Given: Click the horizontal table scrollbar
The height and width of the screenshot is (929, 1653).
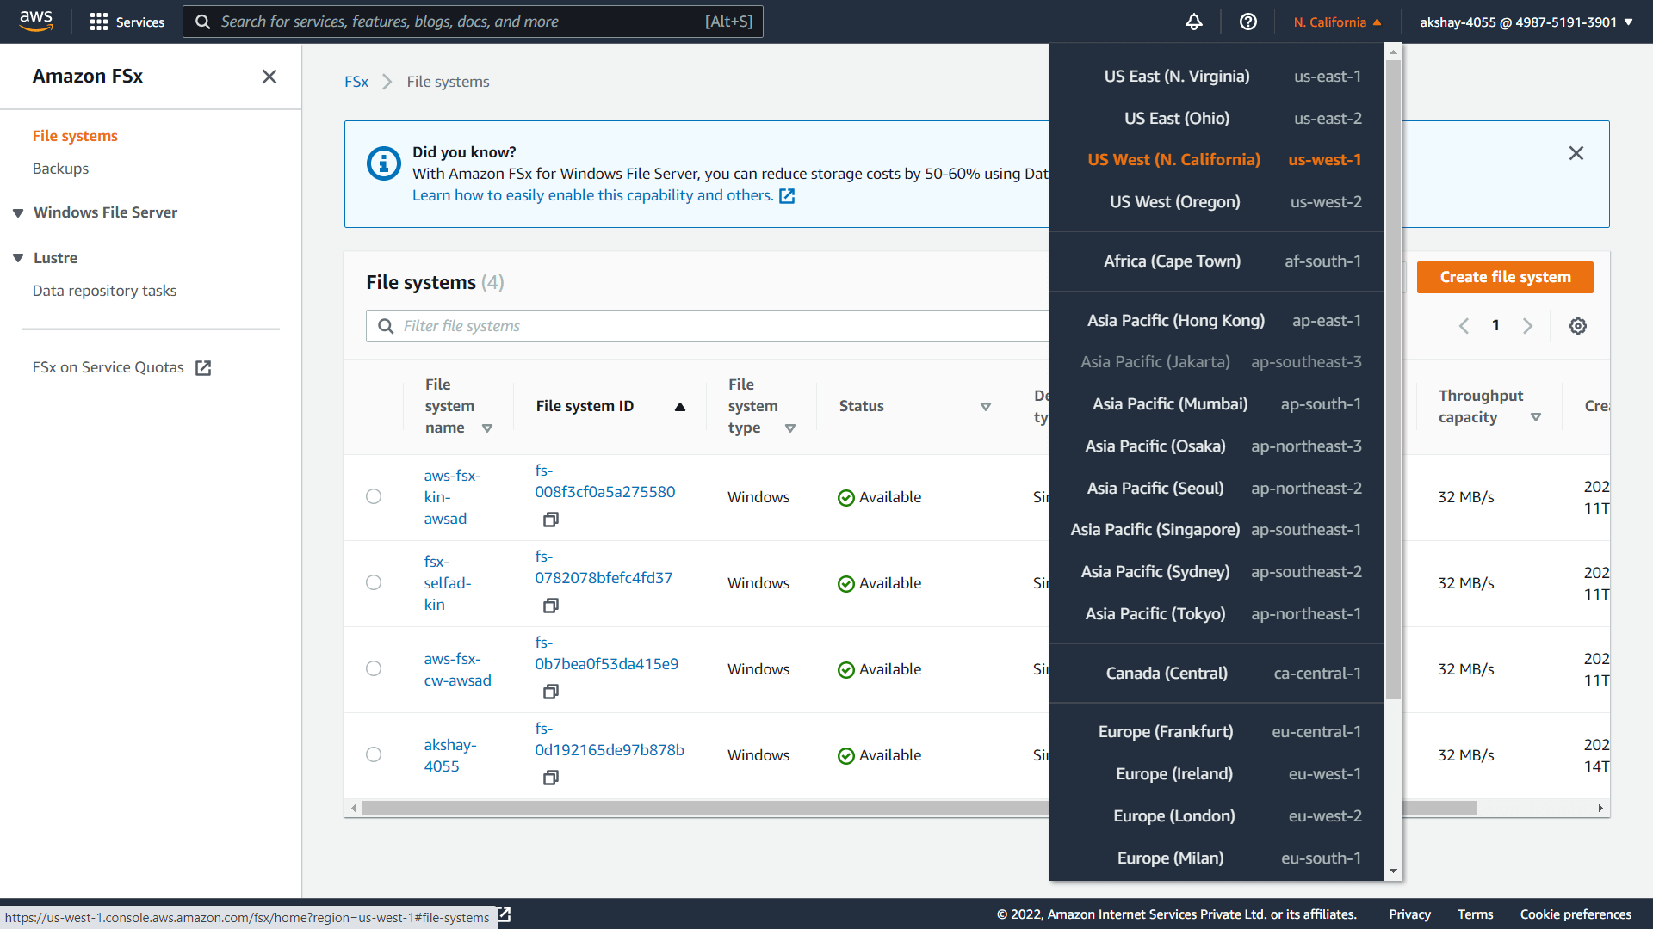Looking at the screenshot, I should click(689, 809).
